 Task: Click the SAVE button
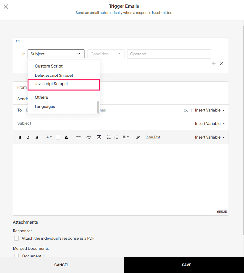coord(184,265)
